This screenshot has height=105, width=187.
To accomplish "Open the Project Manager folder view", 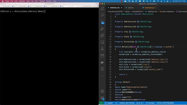I will (102, 56).
